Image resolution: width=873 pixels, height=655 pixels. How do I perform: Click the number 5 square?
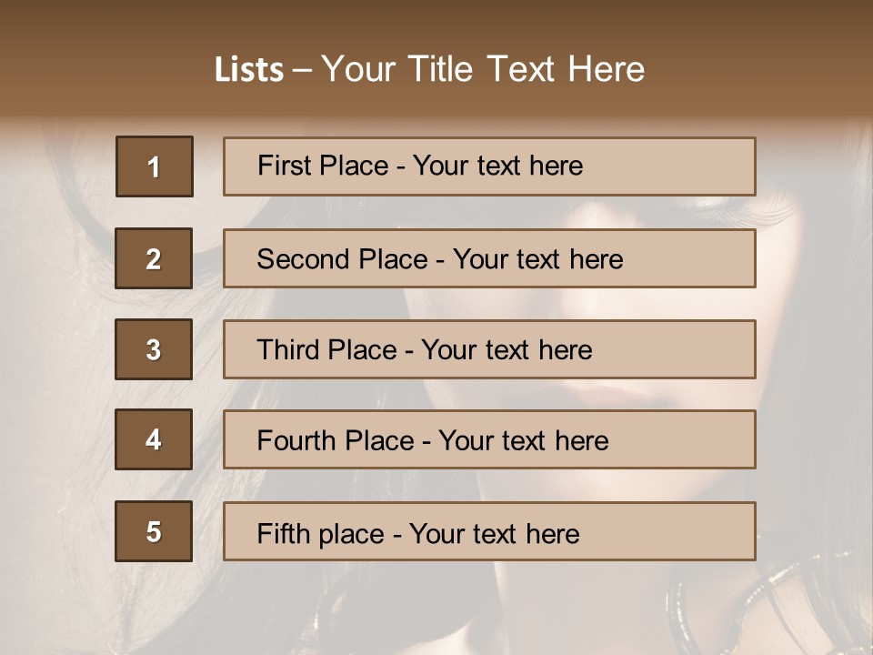pos(154,531)
